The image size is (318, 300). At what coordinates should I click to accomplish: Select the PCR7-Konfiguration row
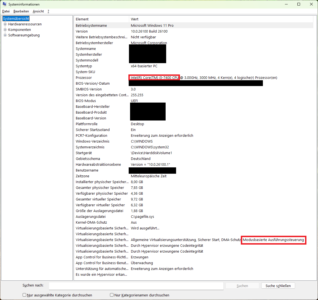click(194, 135)
